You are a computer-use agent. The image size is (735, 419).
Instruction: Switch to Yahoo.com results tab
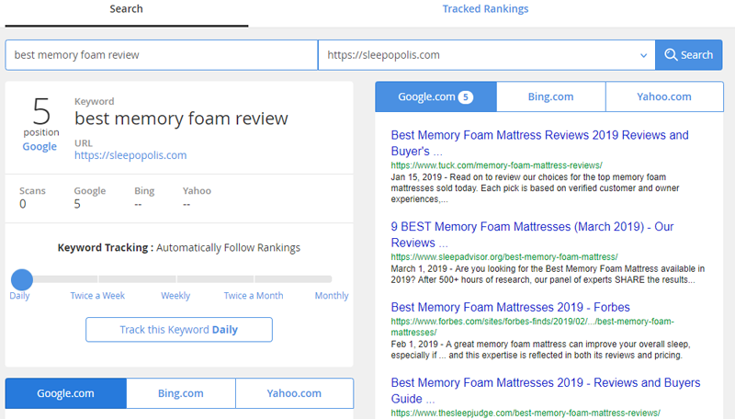point(664,96)
